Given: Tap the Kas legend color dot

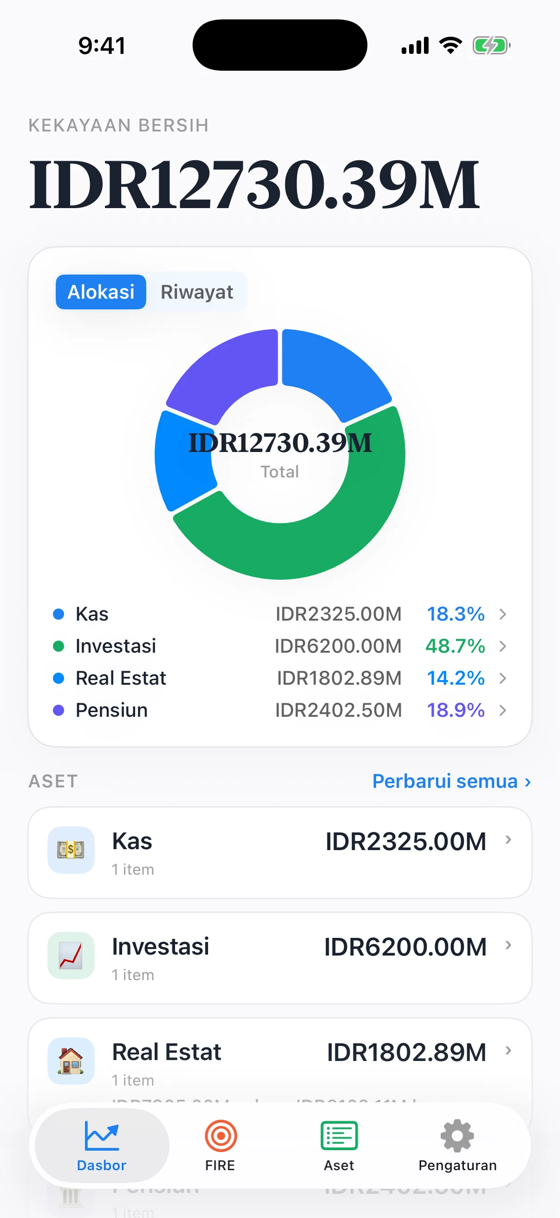Looking at the screenshot, I should pos(59,614).
